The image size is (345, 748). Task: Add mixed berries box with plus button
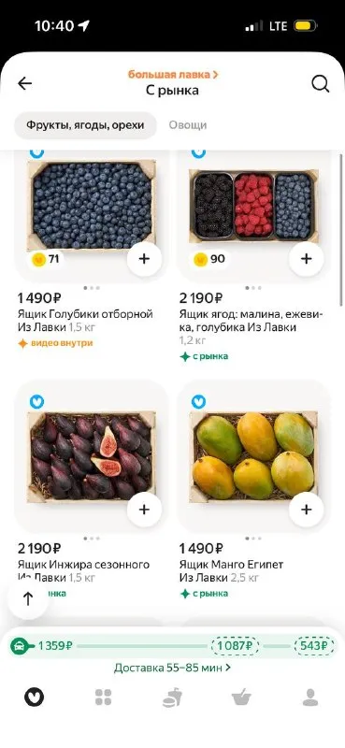[306, 259]
